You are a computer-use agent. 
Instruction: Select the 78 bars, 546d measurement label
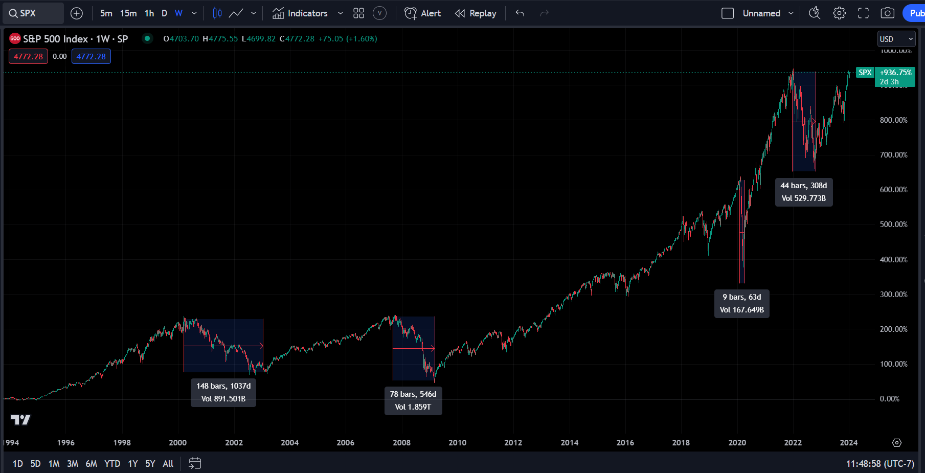click(x=413, y=400)
